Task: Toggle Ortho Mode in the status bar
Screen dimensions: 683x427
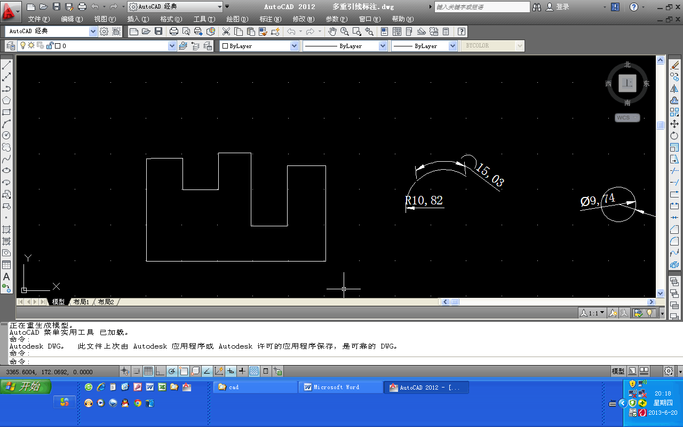Action: tap(160, 371)
